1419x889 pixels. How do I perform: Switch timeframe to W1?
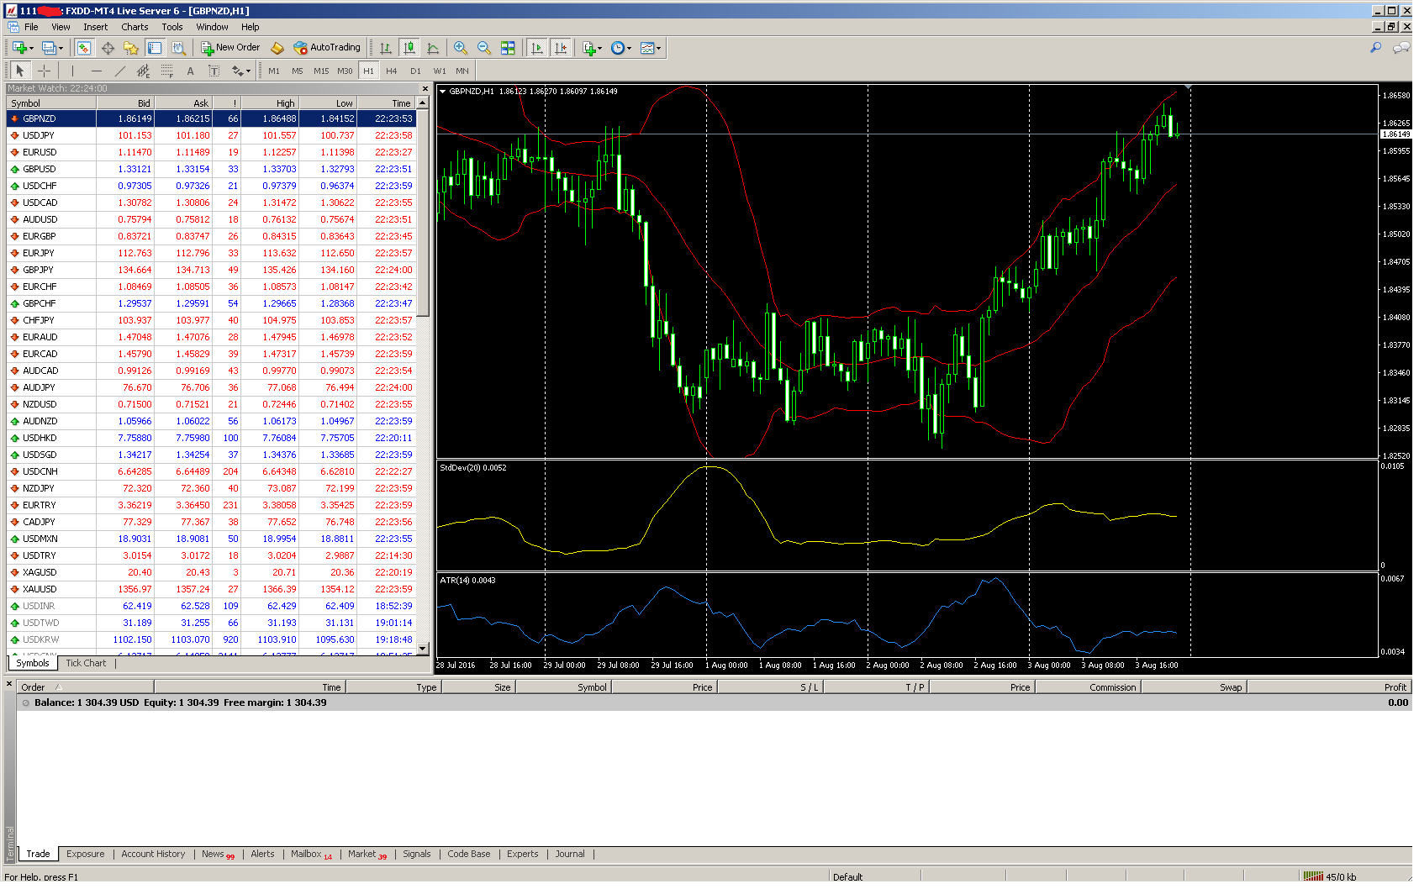point(439,71)
